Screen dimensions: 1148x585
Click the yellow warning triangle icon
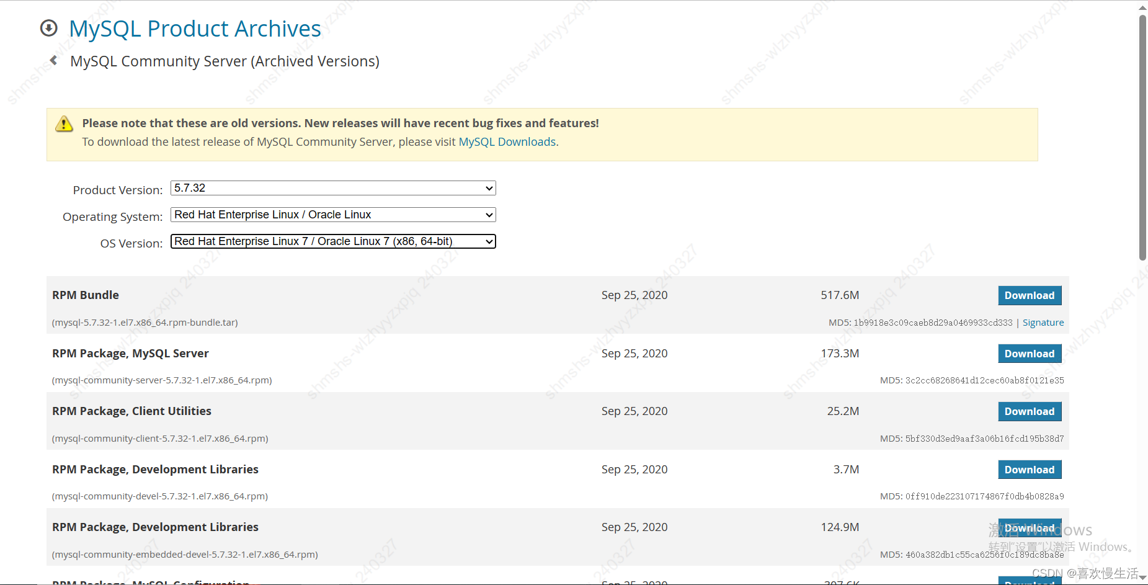pyautogui.click(x=64, y=124)
